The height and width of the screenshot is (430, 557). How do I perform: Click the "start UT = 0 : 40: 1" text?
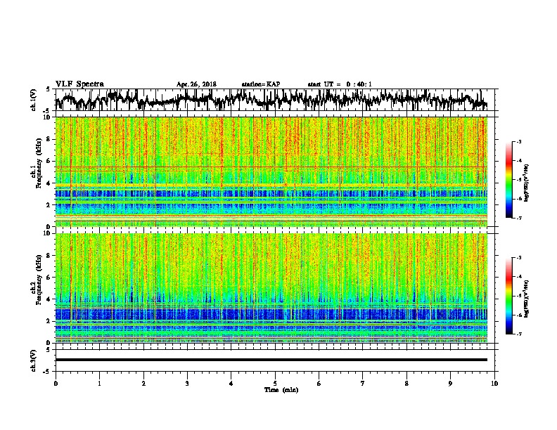pos(340,84)
